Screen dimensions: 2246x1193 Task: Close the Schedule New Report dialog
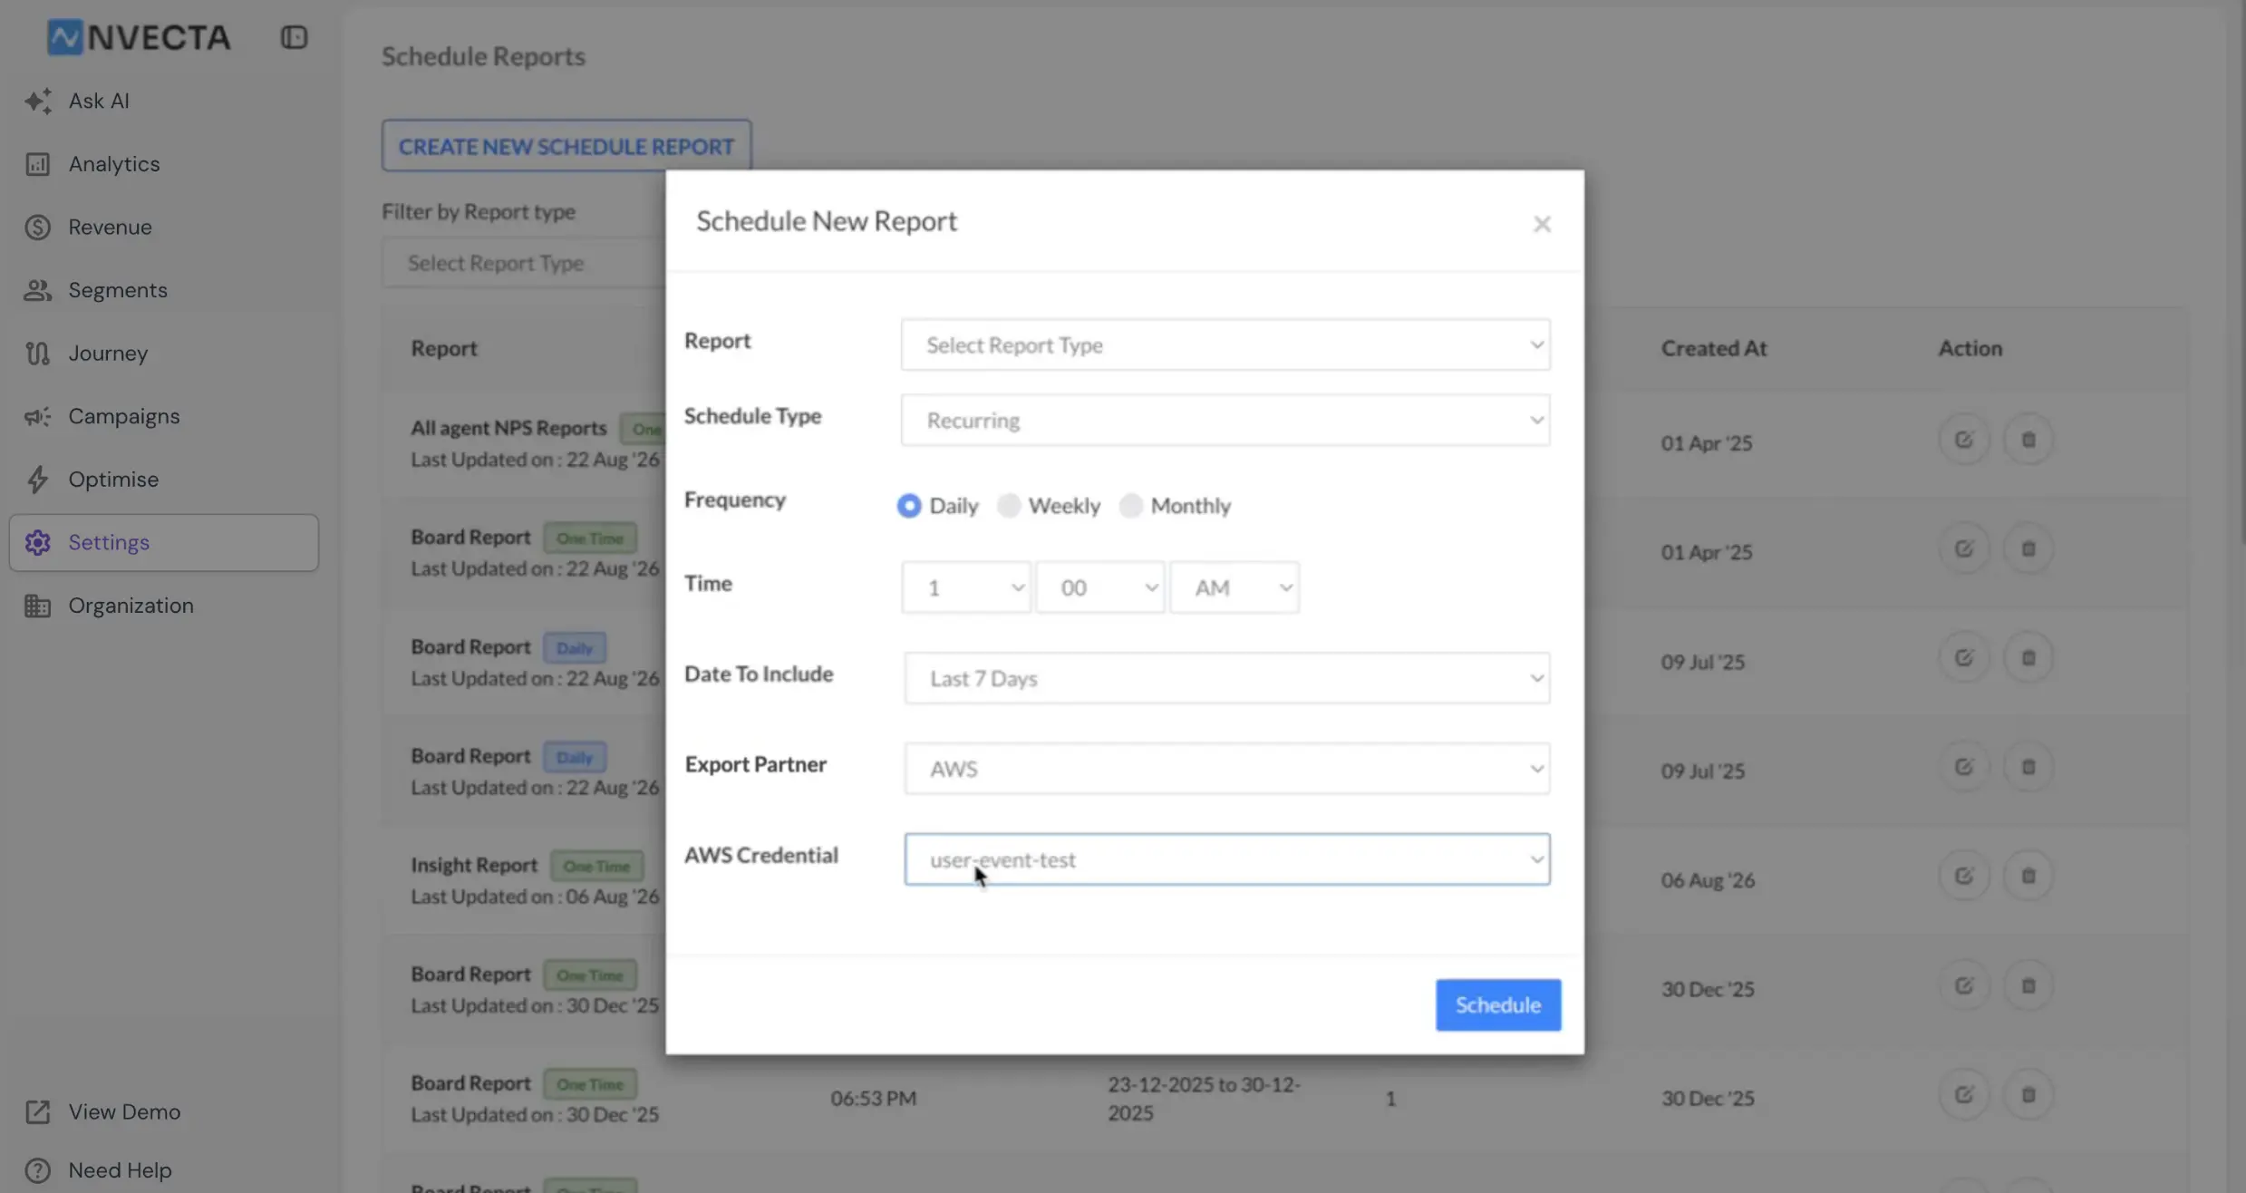[1542, 224]
